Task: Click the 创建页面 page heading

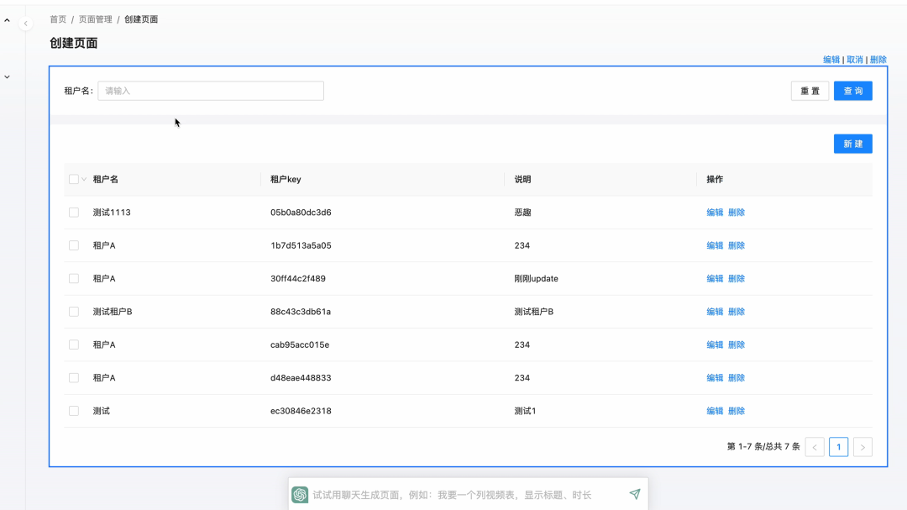Action: [73, 43]
